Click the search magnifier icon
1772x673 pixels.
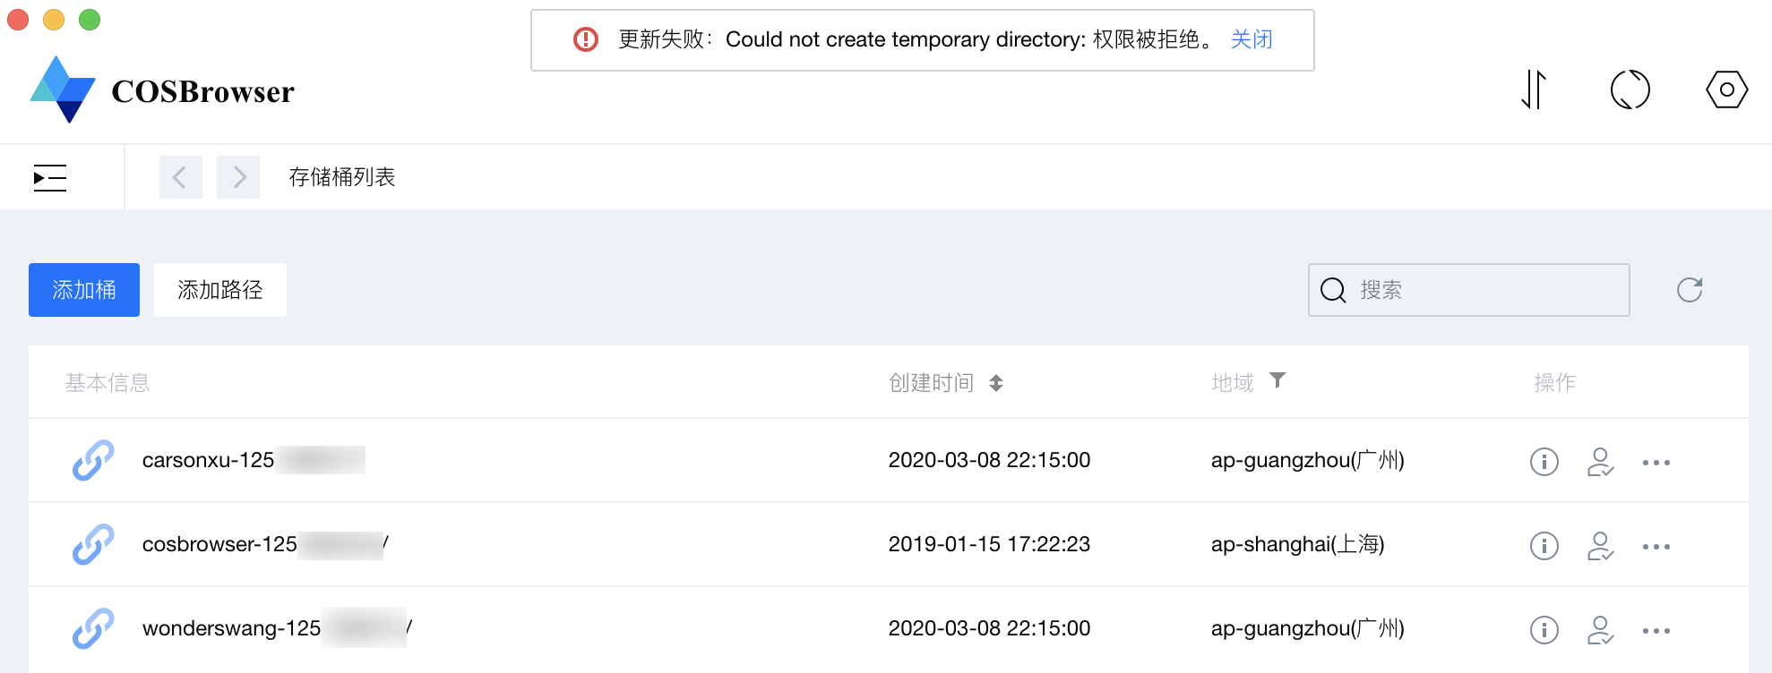(1333, 290)
